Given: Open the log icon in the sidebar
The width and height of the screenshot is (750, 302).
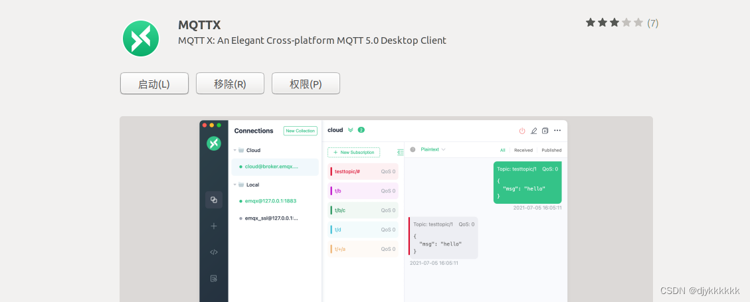Looking at the screenshot, I should (x=214, y=278).
